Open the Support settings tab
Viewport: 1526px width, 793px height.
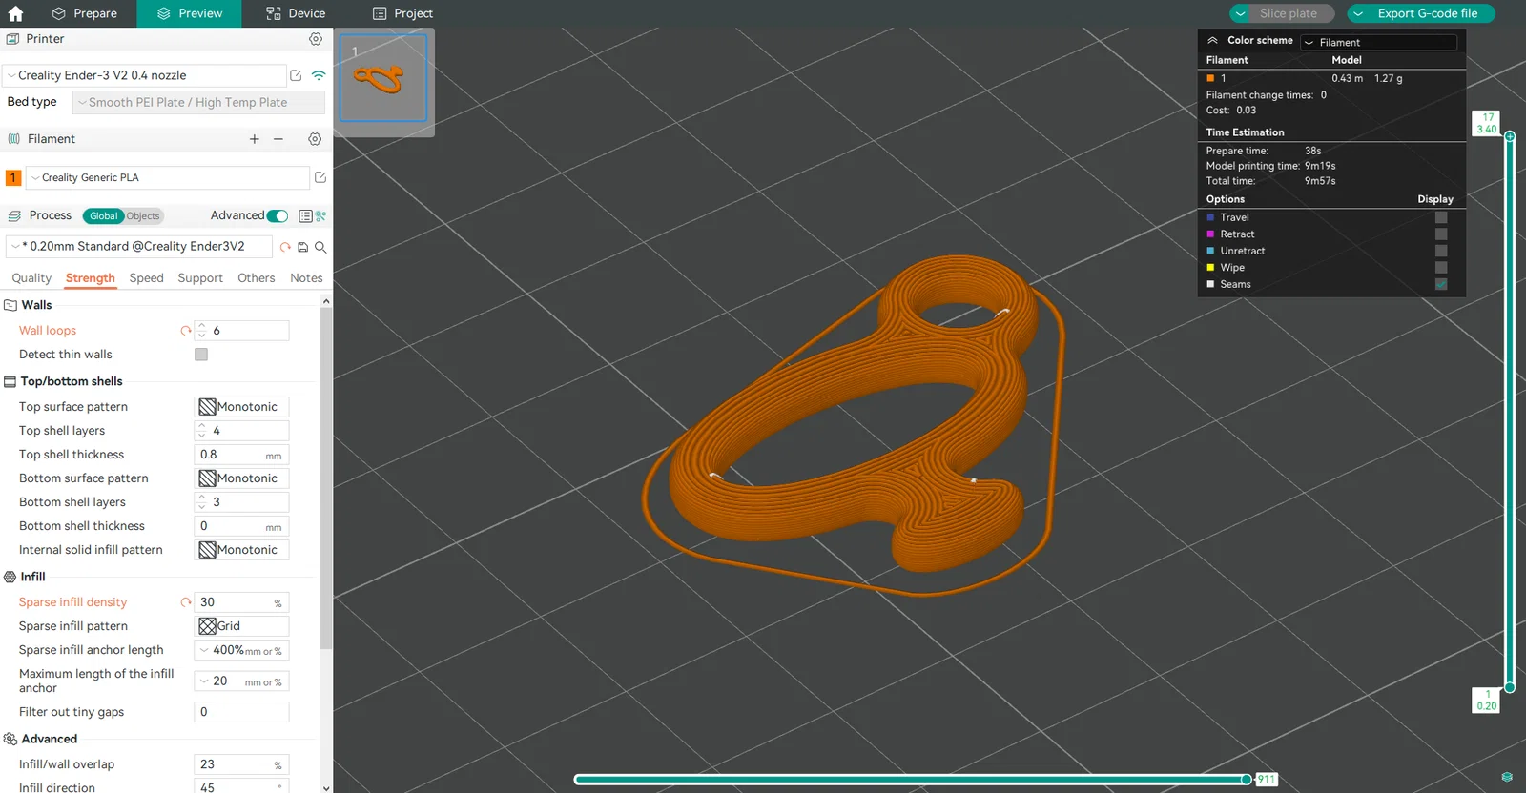point(200,278)
